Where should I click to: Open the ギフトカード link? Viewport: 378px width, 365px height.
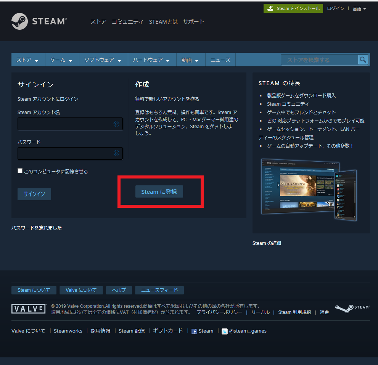click(168, 331)
